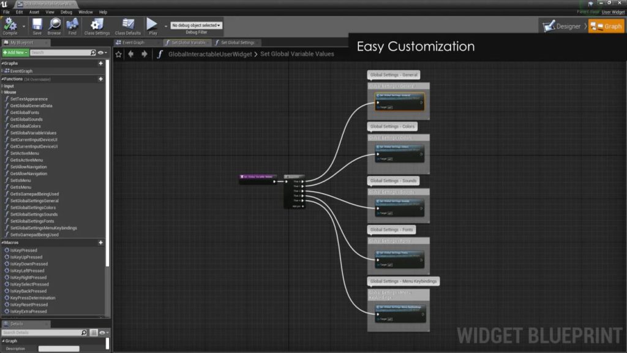Collapse the Macros section
This screenshot has height=353, width=627.
point(2,243)
